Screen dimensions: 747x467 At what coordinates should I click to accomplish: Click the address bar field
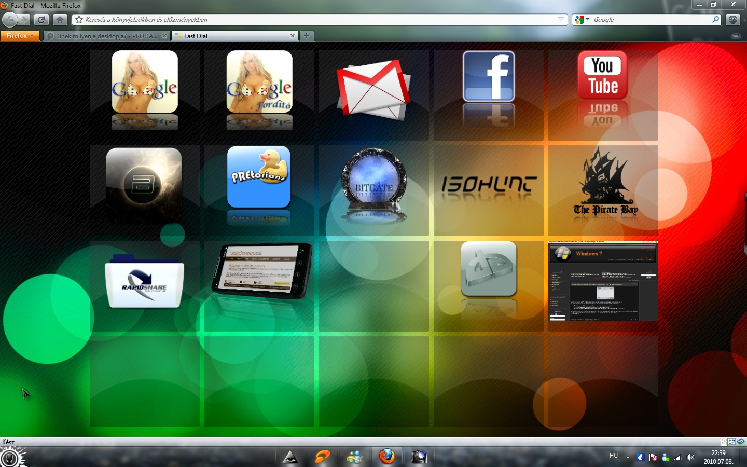tap(320, 20)
